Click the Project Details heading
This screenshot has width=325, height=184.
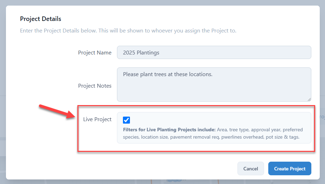(x=41, y=19)
